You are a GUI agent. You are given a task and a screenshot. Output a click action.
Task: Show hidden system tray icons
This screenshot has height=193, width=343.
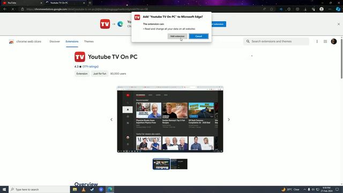click(304, 189)
